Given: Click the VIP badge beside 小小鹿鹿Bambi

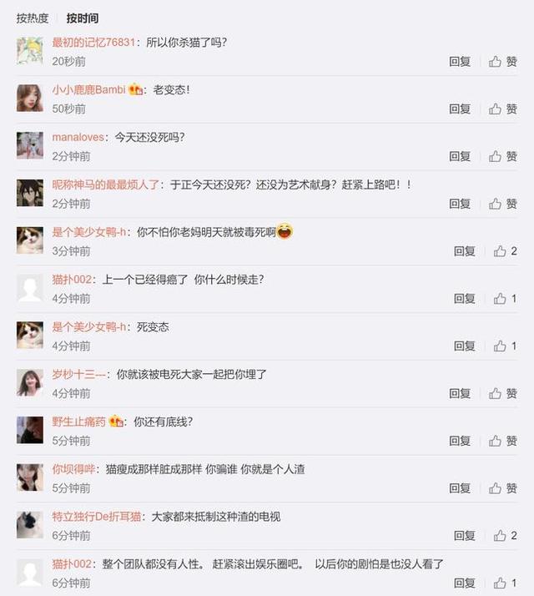Looking at the screenshot, I should tap(136, 89).
